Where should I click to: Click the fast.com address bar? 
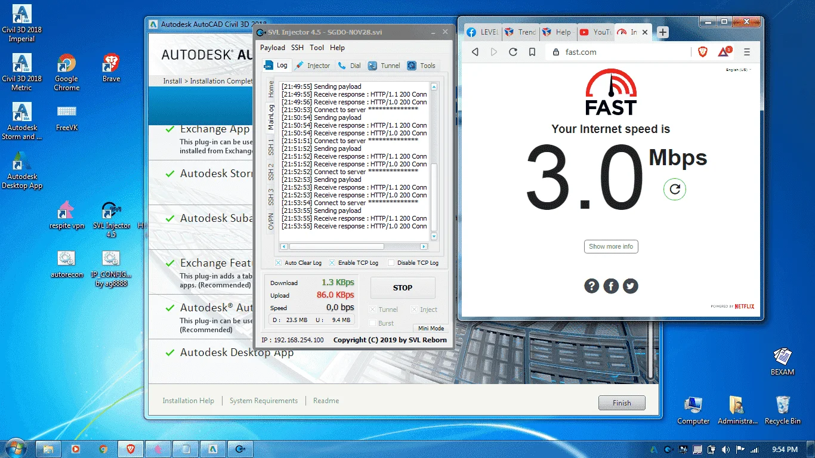pyautogui.click(x=617, y=52)
